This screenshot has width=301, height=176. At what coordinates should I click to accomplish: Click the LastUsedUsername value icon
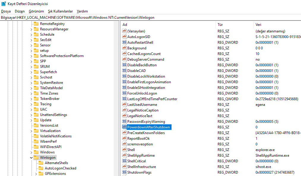[x=124, y=104]
